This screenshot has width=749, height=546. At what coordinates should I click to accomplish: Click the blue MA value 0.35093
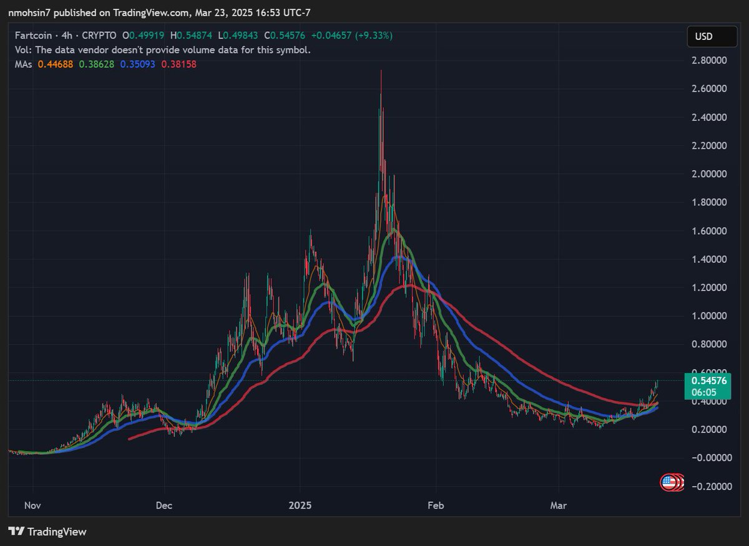pyautogui.click(x=139, y=64)
